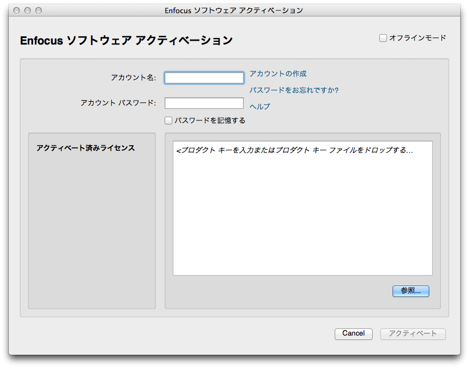Cancel the activation dialog
469x368 pixels.
[353, 334]
